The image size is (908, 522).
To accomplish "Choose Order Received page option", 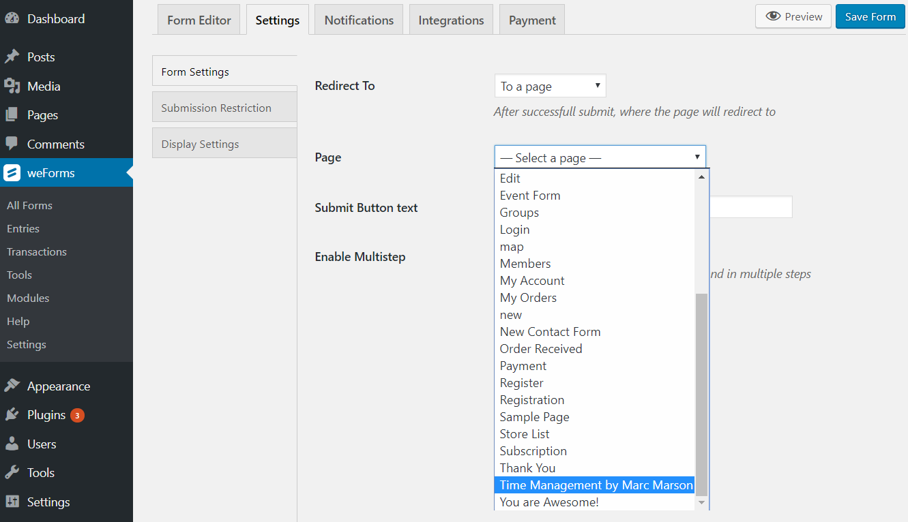I will point(594,349).
